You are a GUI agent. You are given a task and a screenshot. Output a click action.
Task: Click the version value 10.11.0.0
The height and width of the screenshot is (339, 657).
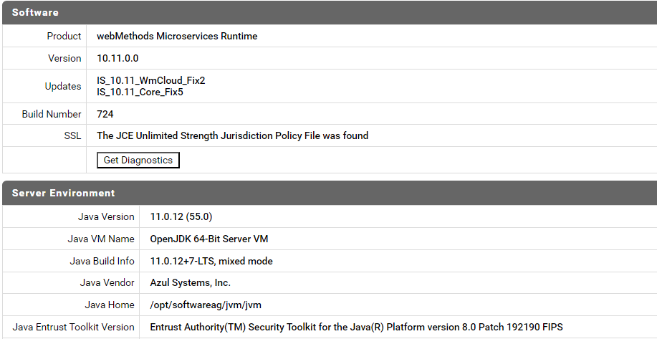tap(118, 58)
